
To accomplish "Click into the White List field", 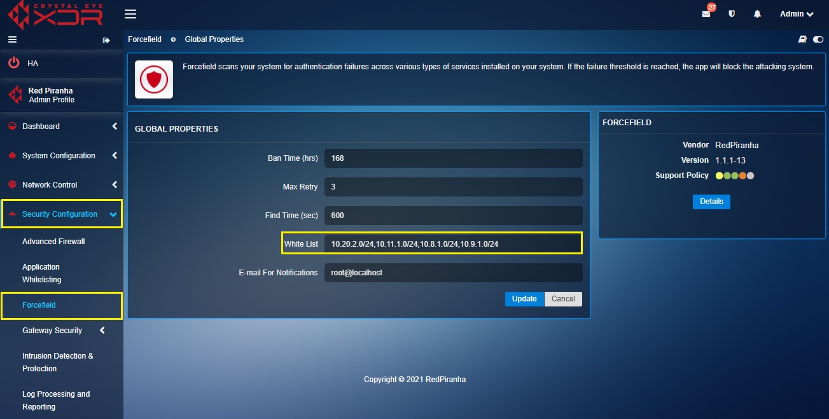I will pos(454,244).
